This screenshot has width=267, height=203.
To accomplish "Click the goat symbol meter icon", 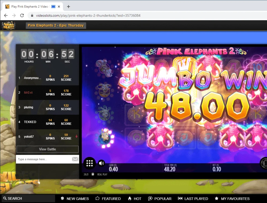I will coord(104,91).
